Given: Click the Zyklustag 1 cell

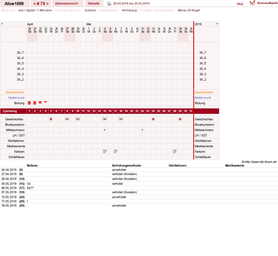Looking at the screenshot, I should click(29, 111).
